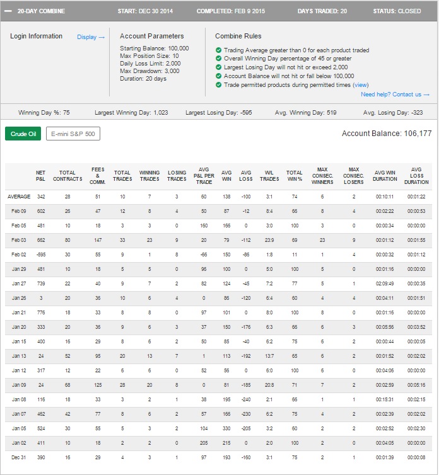Collapse the 20-Day Combine panel

tap(8, 11)
